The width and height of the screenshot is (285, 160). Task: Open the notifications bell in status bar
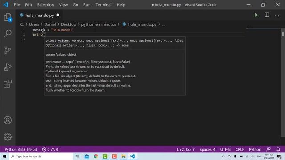pyautogui.click(x=278, y=149)
